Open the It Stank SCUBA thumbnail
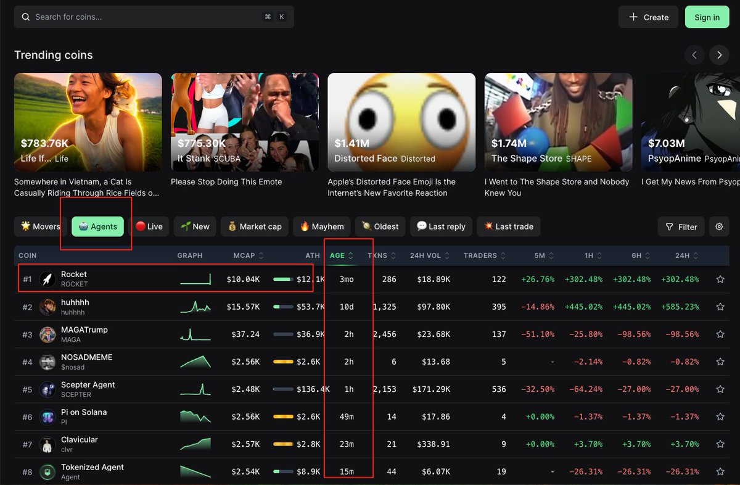The image size is (740, 485). tap(245, 122)
